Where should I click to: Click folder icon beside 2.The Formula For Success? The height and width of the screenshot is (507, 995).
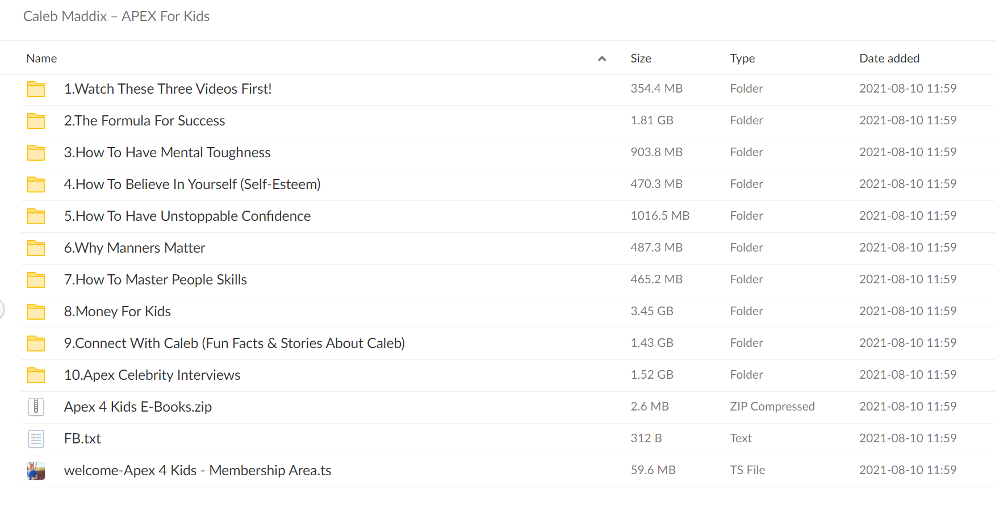pyautogui.click(x=36, y=121)
